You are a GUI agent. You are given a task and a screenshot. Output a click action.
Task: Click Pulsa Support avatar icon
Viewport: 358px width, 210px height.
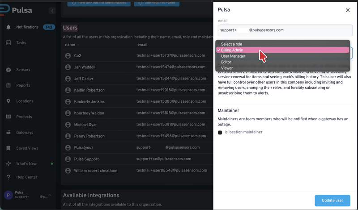tap(68, 159)
